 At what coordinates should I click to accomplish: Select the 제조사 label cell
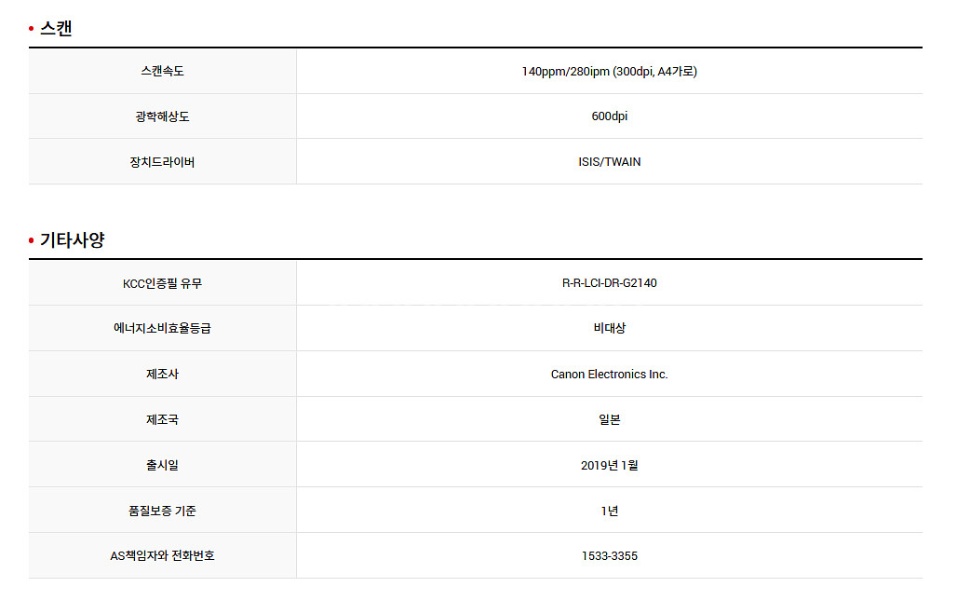pyautogui.click(x=162, y=375)
